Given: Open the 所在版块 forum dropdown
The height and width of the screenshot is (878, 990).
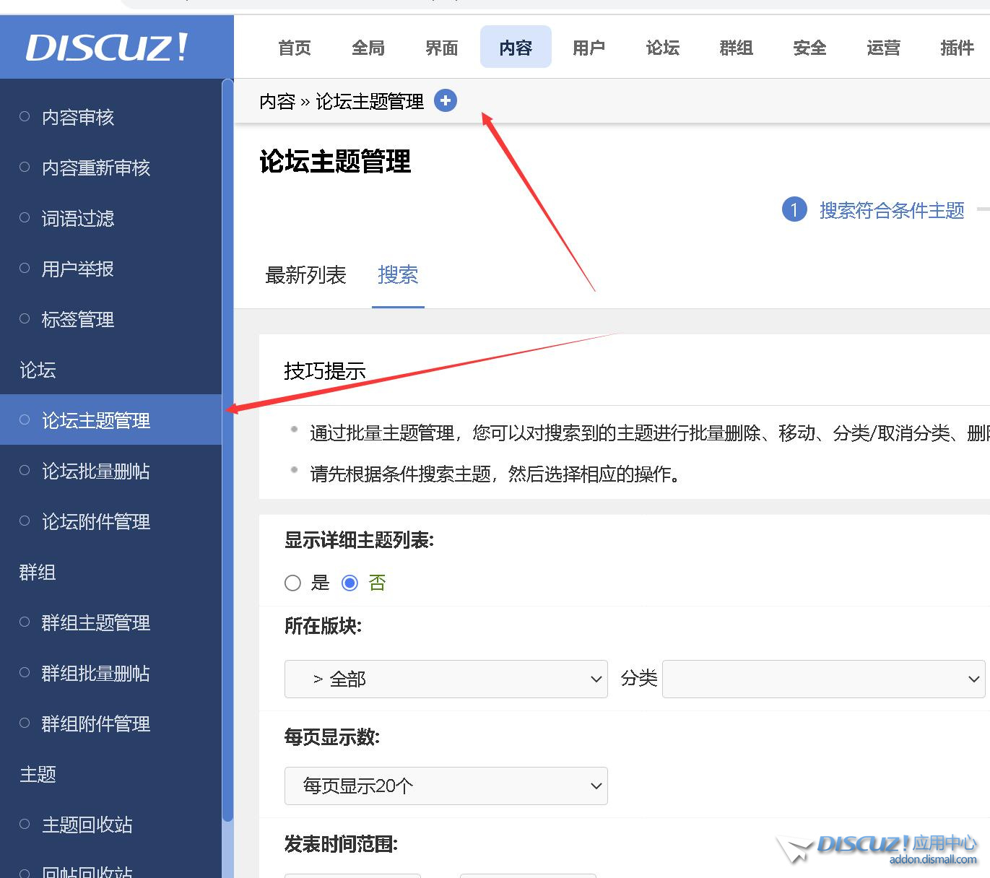Looking at the screenshot, I should 446,679.
